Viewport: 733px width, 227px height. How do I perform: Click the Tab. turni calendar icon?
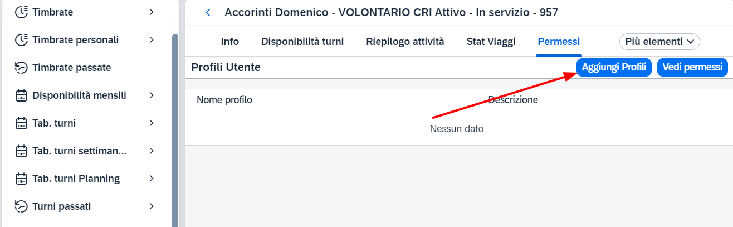tap(21, 123)
